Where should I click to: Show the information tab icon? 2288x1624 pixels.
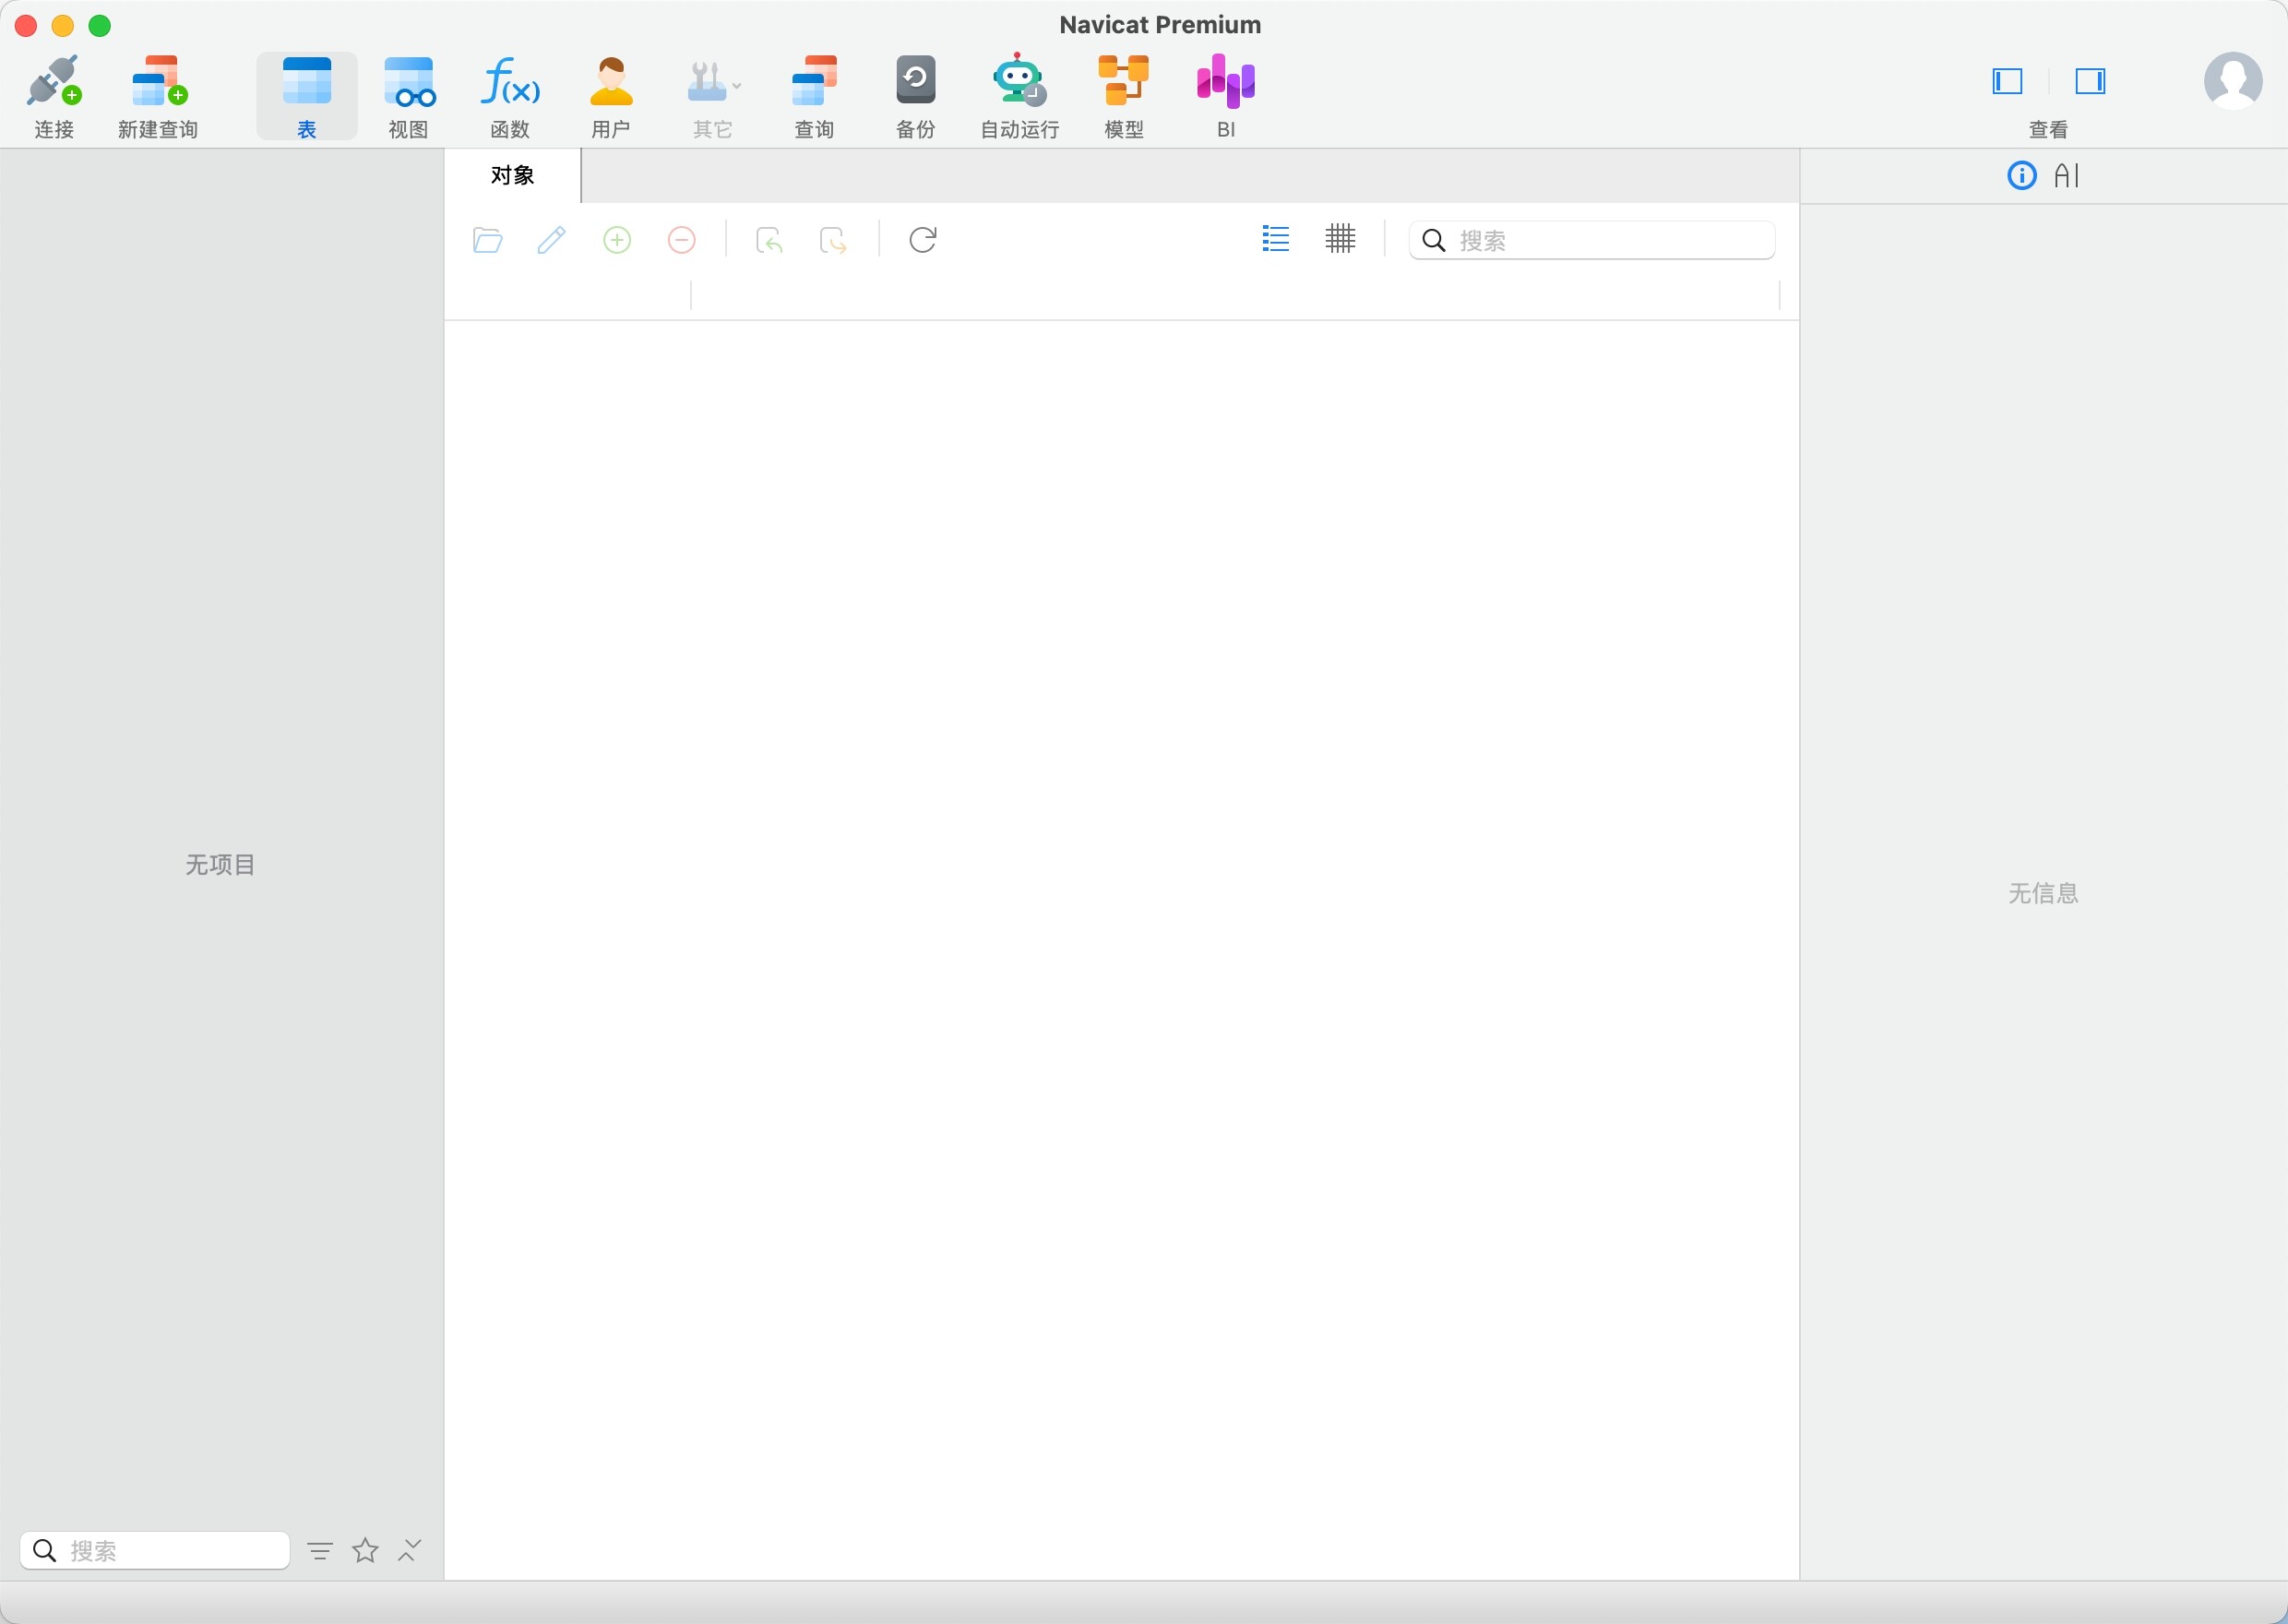tap(2021, 176)
